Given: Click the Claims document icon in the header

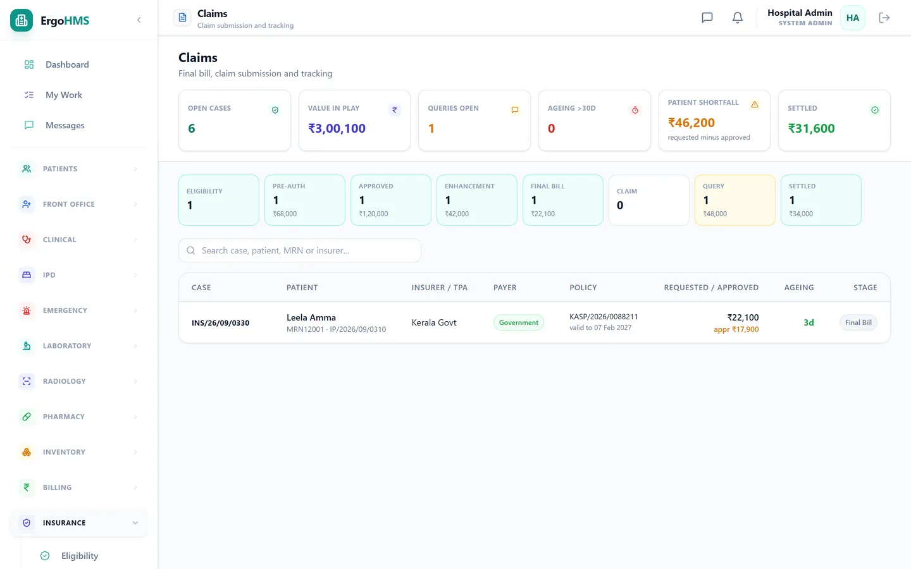Looking at the screenshot, I should tap(182, 18).
